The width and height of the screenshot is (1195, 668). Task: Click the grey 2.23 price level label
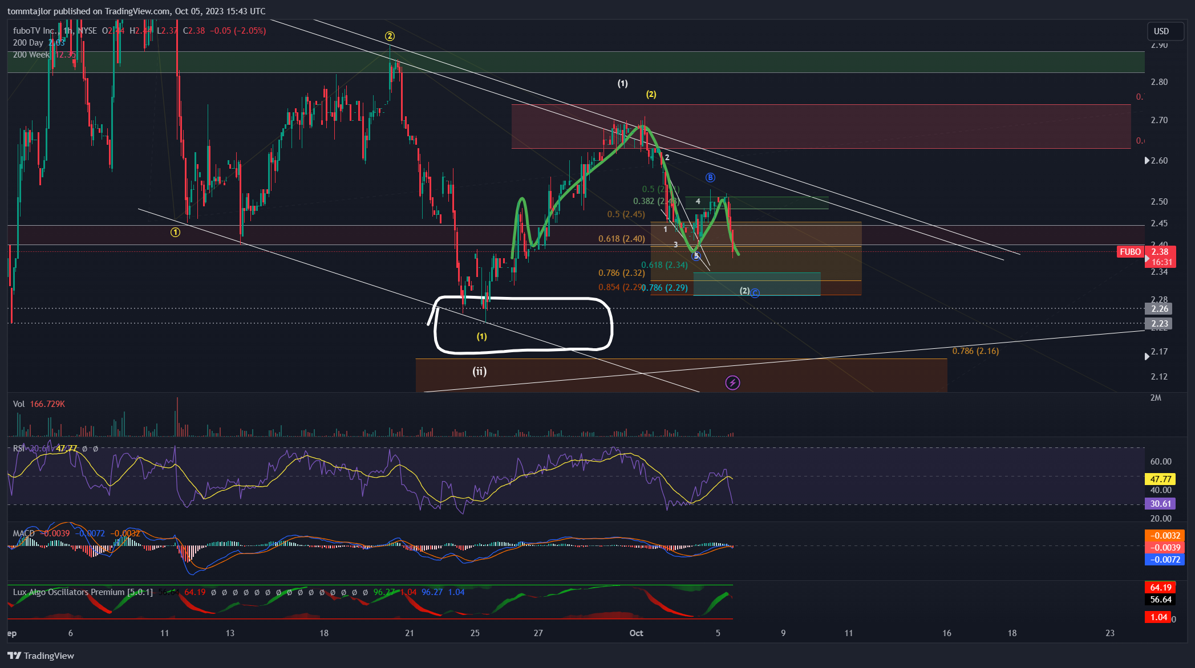coord(1159,324)
